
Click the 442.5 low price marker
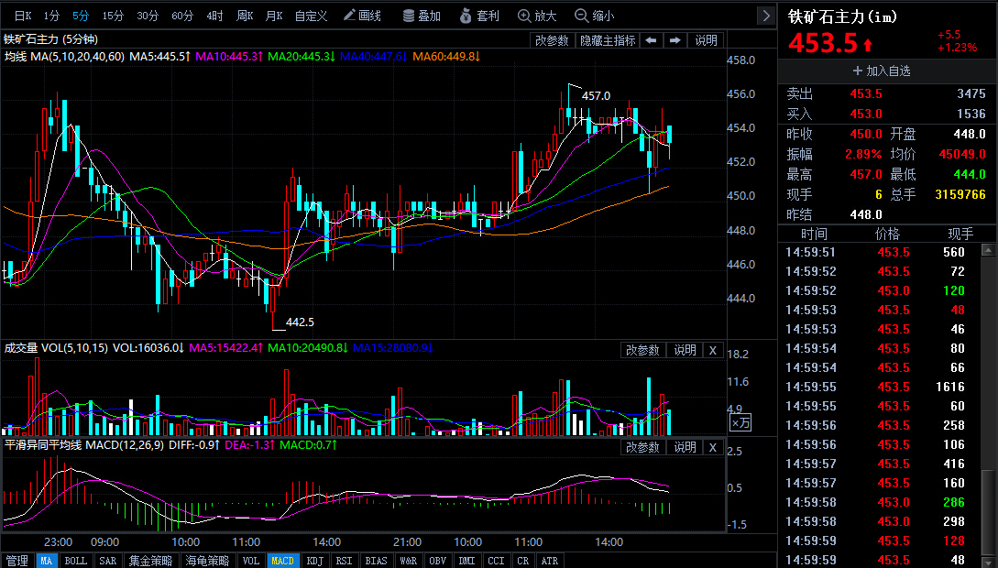point(300,322)
